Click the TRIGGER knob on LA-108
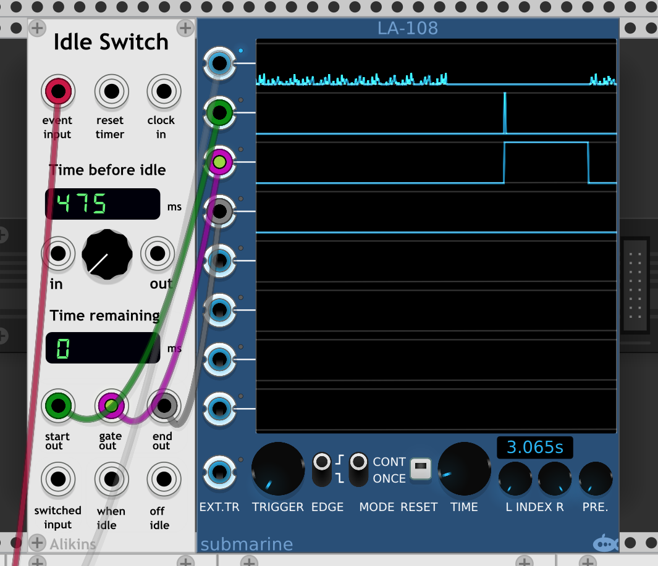Screen dimensions: 658x566 pos(278,468)
